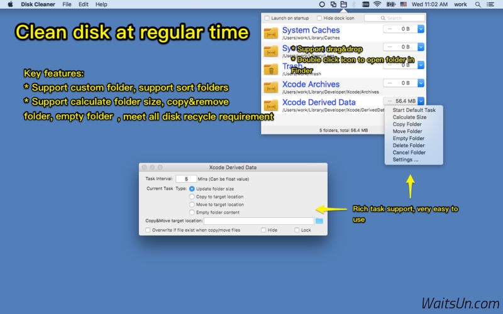Viewport: 503px width, 314px height.
Task: Click the blue folder browse icon for target location
Action: [319, 221]
